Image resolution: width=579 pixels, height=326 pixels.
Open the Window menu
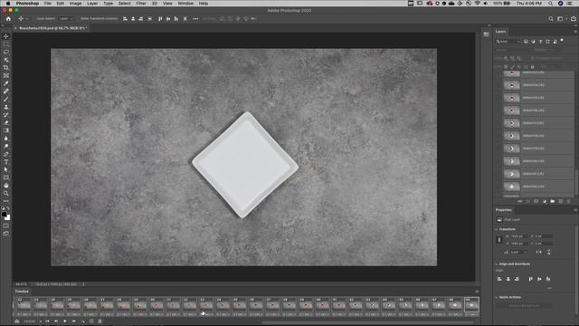coord(185,4)
